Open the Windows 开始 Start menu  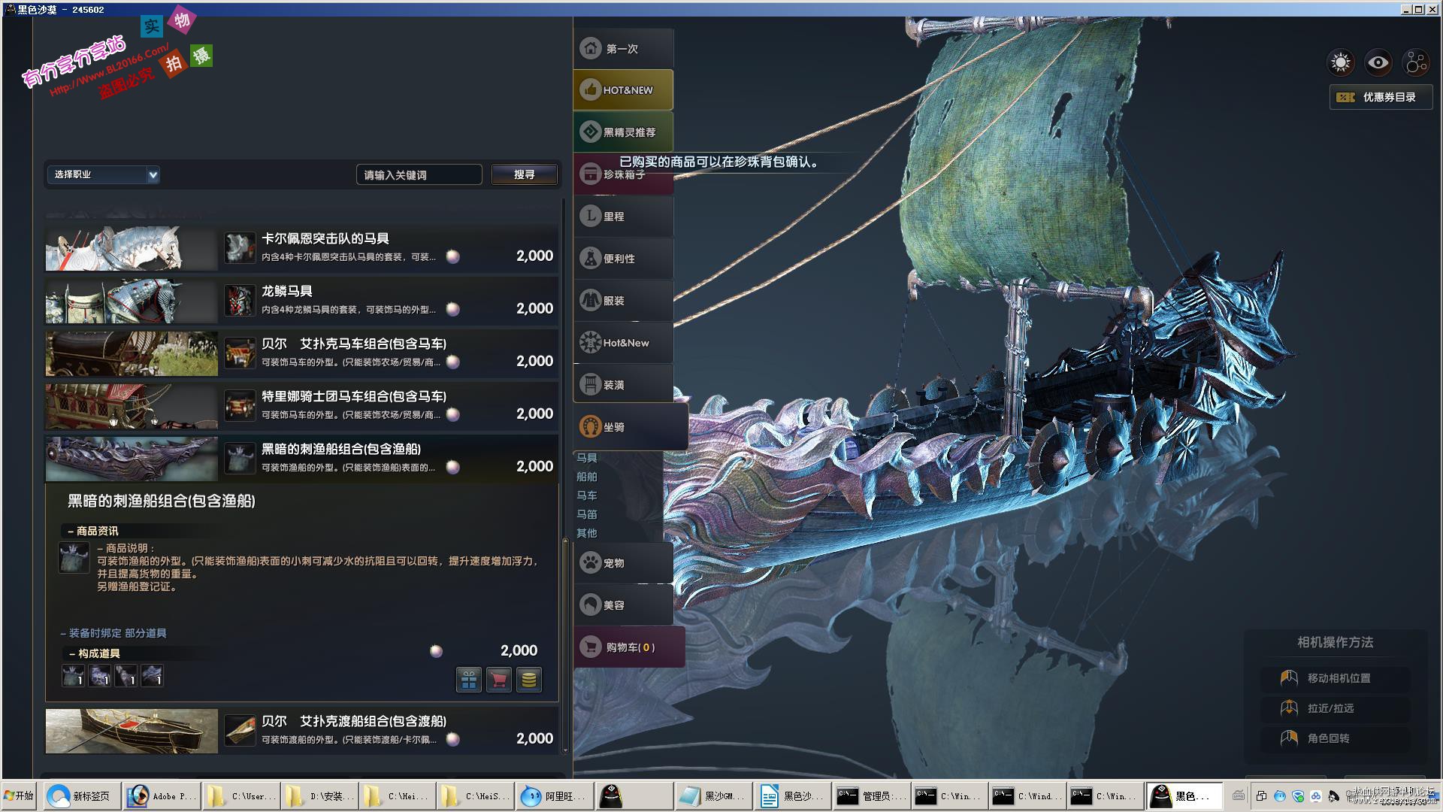[20, 795]
